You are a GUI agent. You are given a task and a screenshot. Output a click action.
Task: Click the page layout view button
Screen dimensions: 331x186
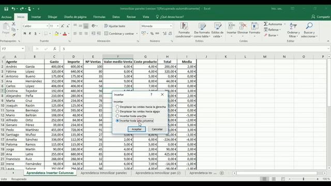pos(274,179)
